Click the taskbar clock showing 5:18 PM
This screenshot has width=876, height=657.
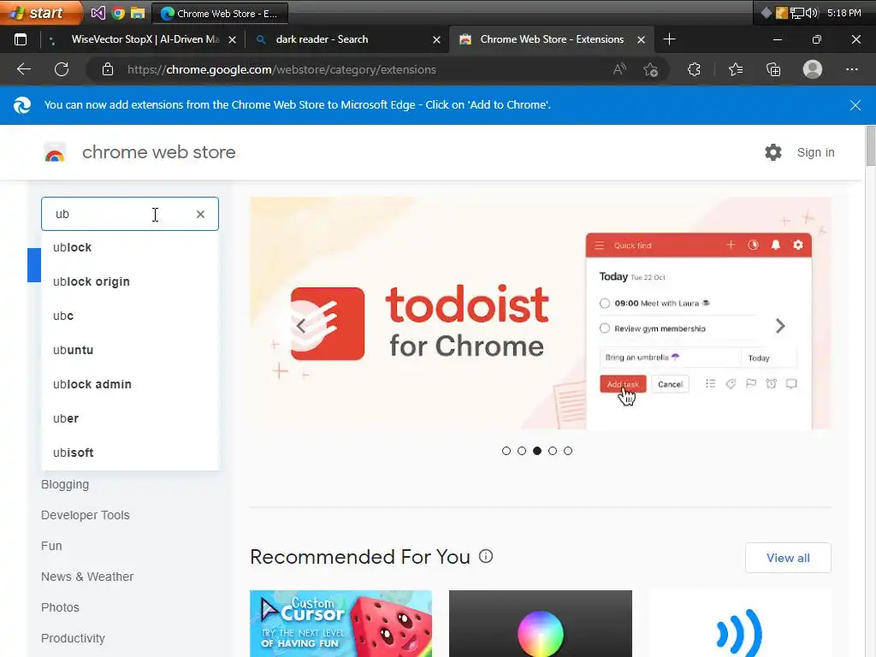[843, 13]
